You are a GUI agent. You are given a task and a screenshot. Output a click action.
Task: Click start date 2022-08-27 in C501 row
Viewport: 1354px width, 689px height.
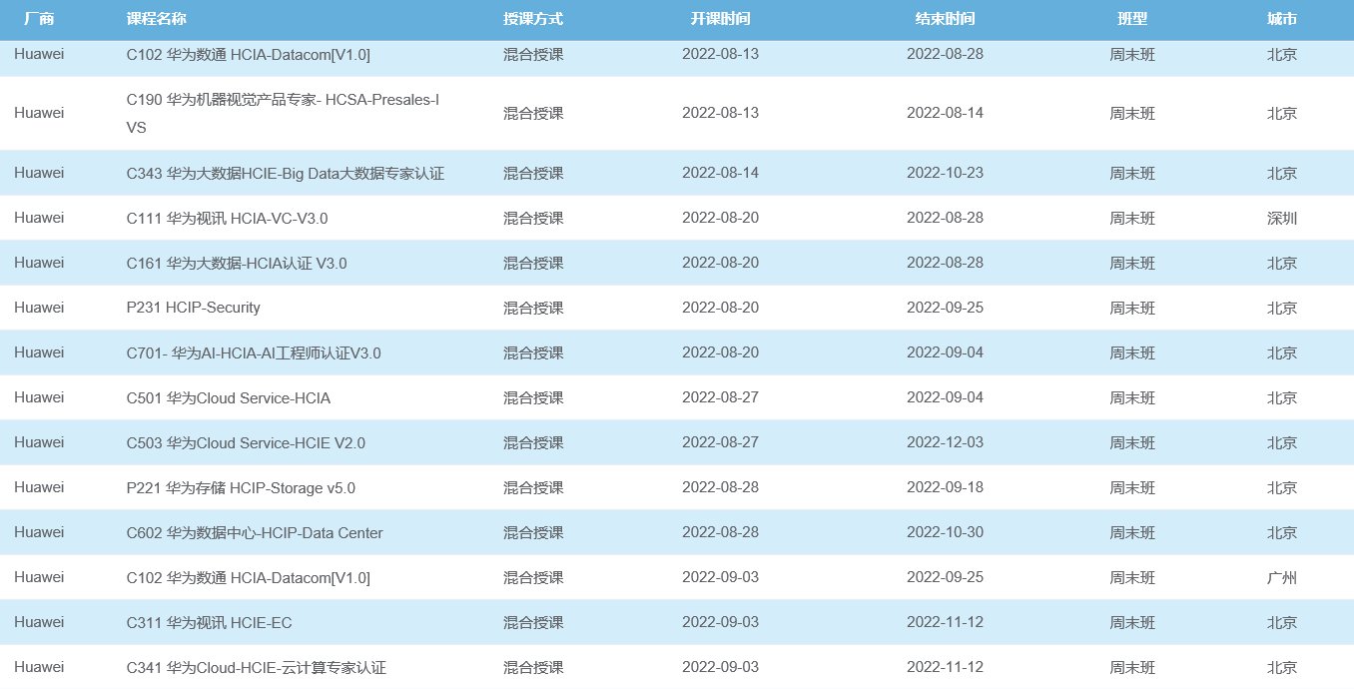point(720,397)
